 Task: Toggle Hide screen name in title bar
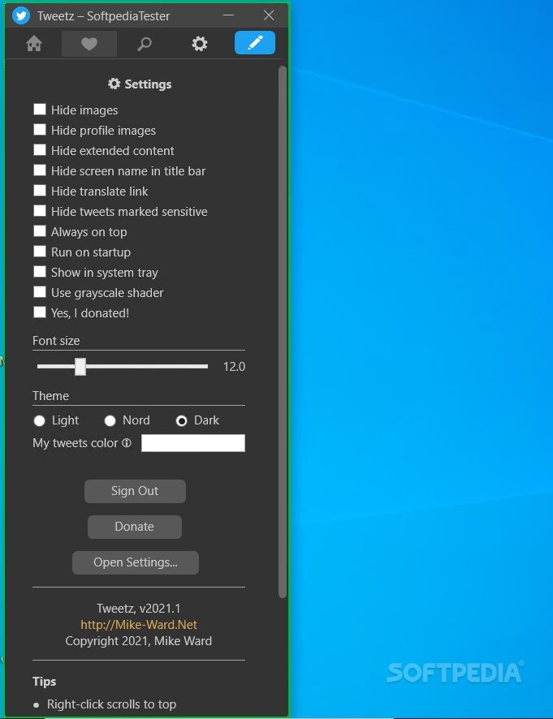click(x=40, y=170)
